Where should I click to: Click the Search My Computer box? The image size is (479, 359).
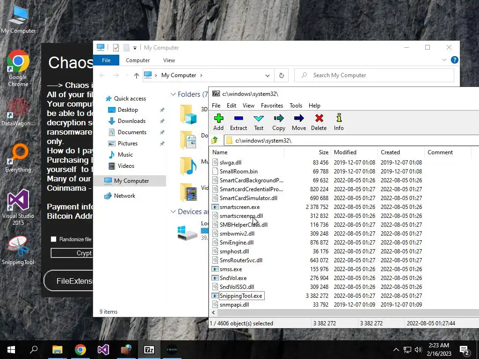(374, 75)
